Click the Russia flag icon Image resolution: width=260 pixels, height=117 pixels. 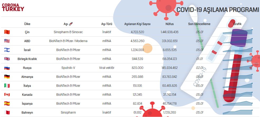point(7,68)
